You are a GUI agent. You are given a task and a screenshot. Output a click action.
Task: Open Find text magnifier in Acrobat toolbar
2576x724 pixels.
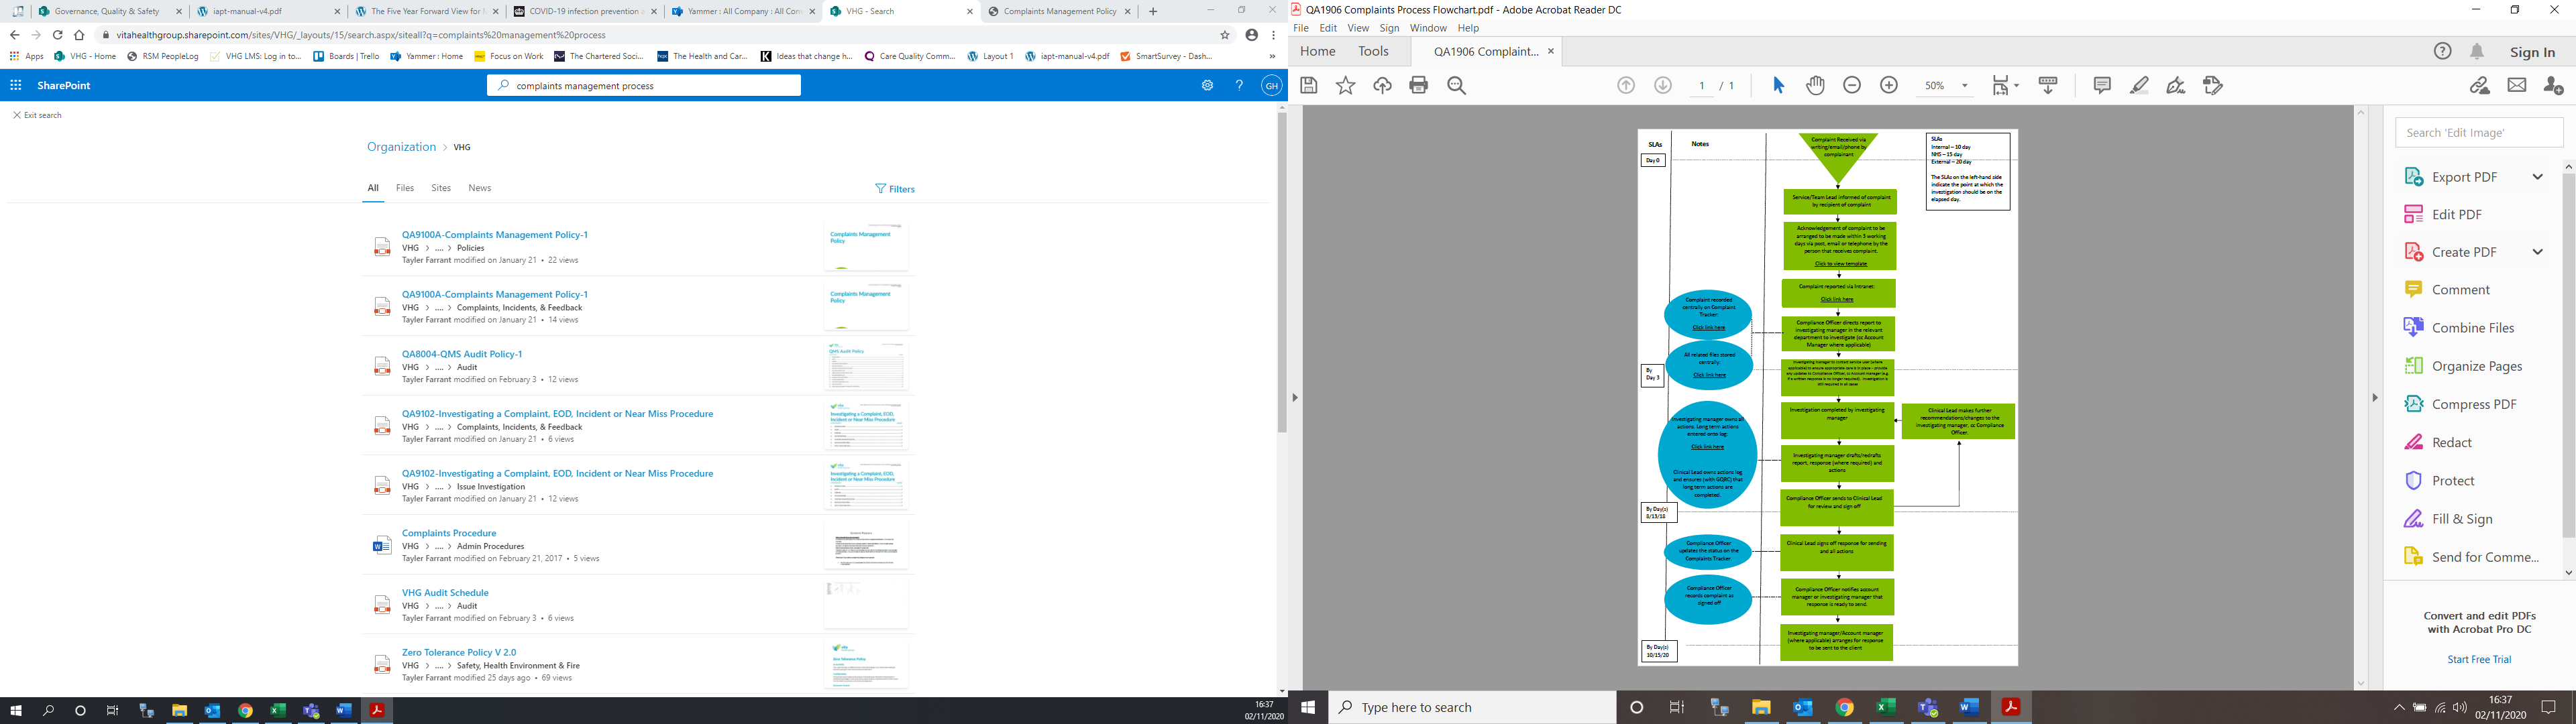point(1456,86)
